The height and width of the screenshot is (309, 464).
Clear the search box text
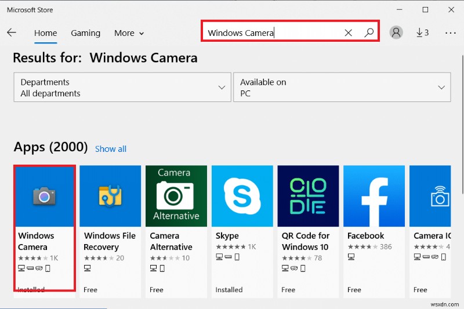click(x=348, y=33)
